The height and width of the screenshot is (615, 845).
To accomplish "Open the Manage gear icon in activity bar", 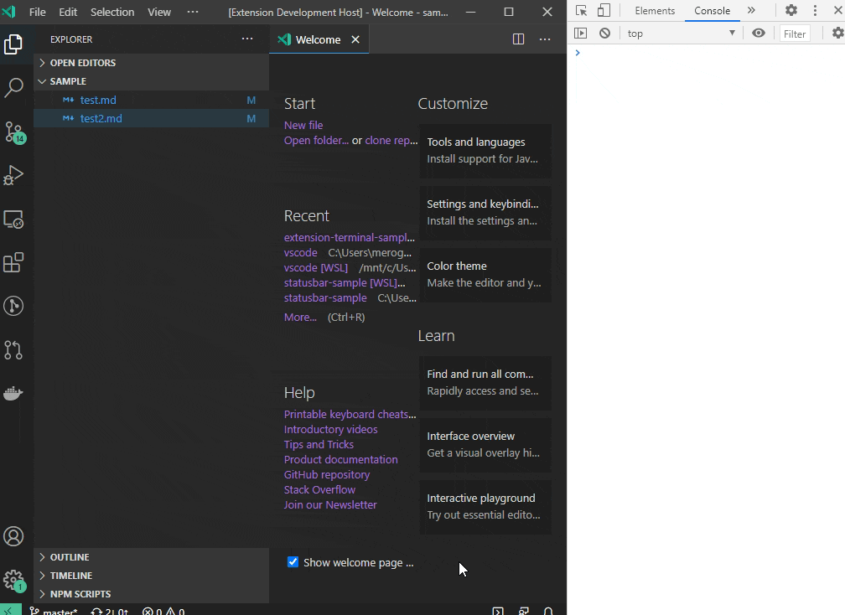I will click(x=13, y=581).
